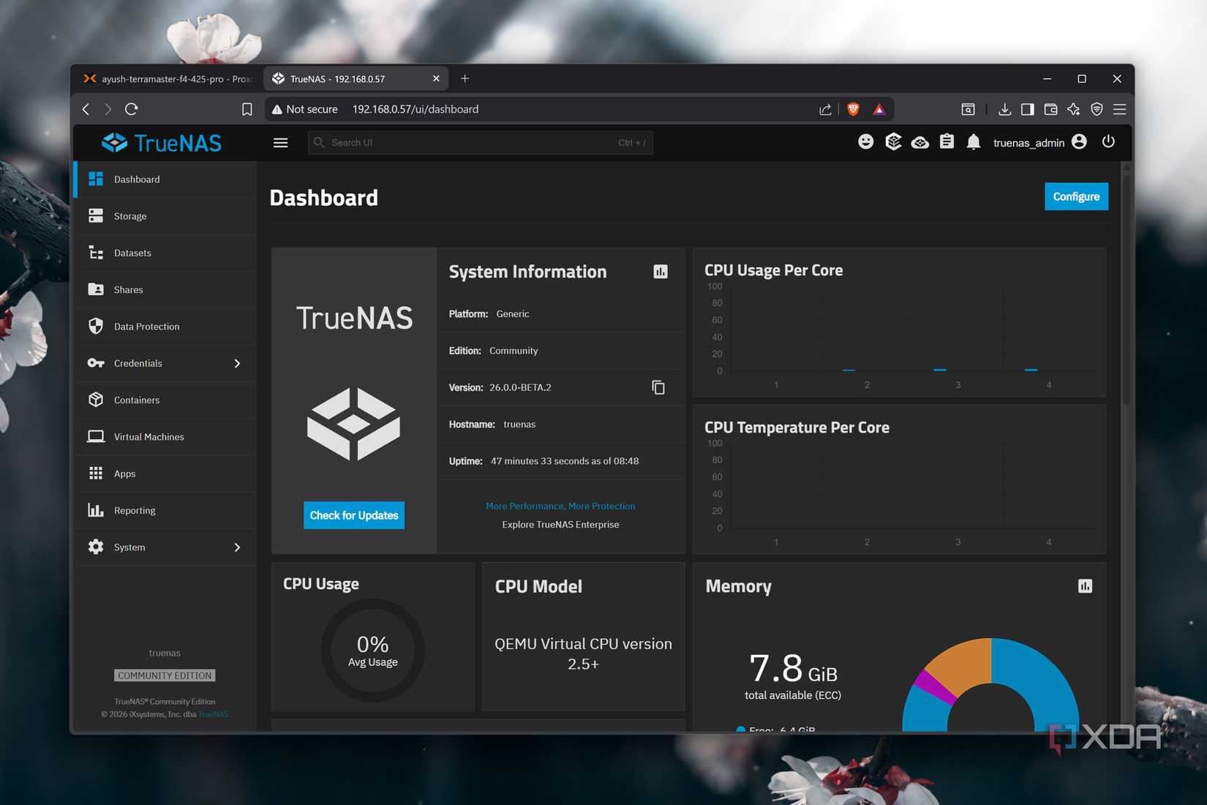
Task: Open Virtual Machines page
Action: click(x=165, y=437)
